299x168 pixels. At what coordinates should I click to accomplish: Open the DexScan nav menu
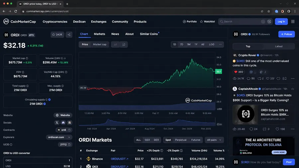point(79,22)
